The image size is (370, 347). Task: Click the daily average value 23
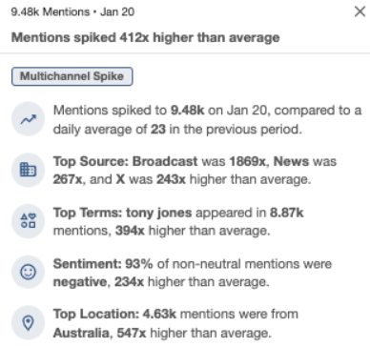(x=158, y=130)
